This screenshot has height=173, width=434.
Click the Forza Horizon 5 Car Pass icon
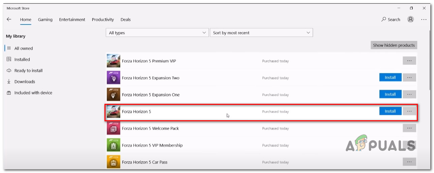point(113,162)
